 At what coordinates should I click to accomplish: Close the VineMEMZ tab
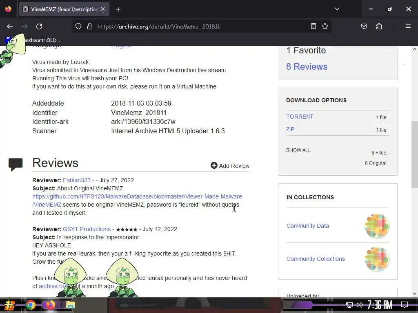pyautogui.click(x=103, y=9)
